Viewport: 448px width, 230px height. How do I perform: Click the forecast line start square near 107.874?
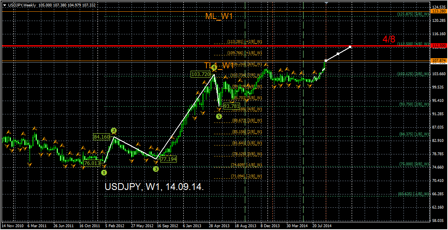[x=325, y=61]
